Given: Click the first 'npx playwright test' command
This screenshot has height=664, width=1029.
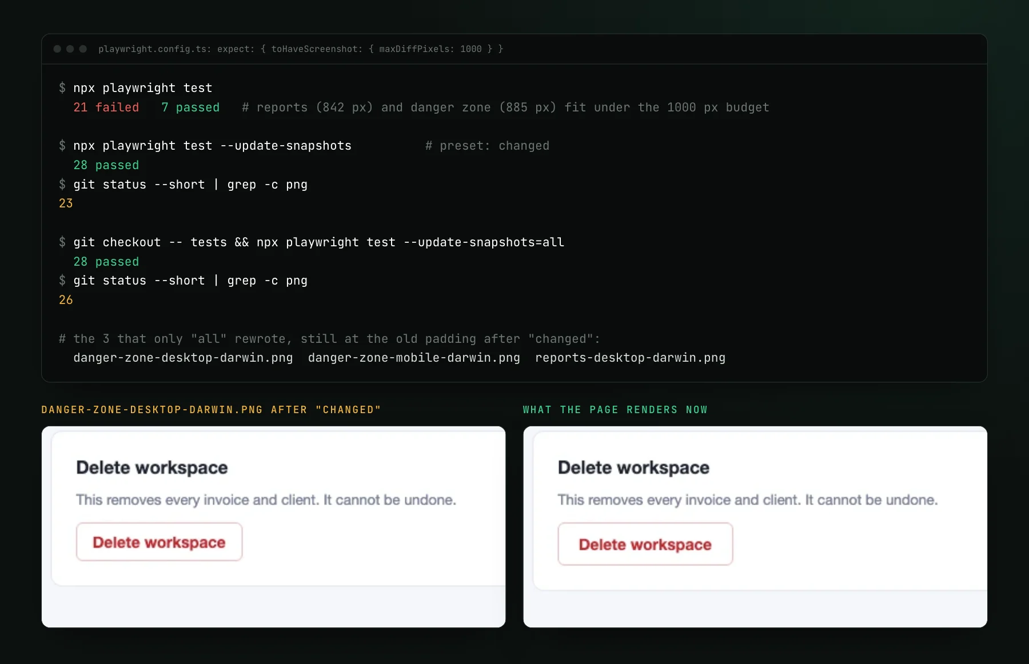Looking at the screenshot, I should pos(143,88).
